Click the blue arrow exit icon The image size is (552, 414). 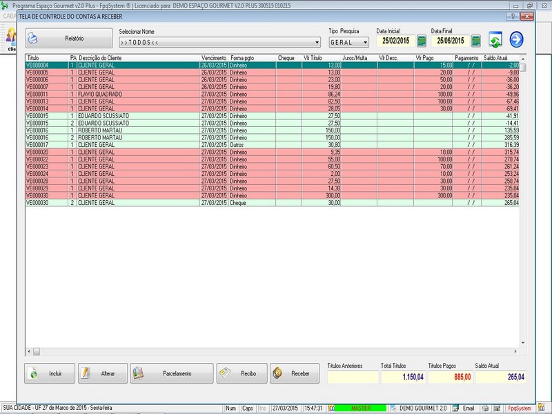[516, 39]
